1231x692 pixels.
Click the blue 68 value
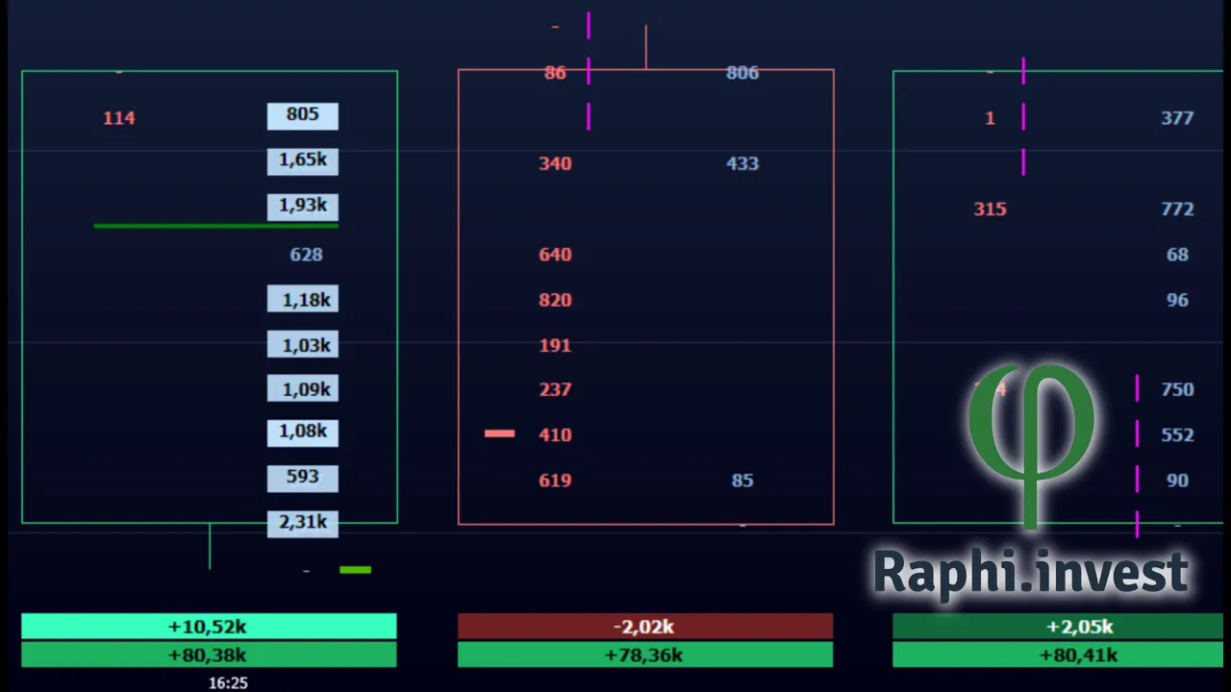pyautogui.click(x=1177, y=255)
